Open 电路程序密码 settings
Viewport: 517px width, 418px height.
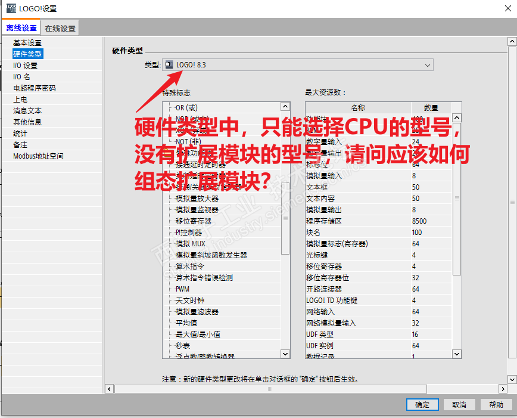pos(35,88)
